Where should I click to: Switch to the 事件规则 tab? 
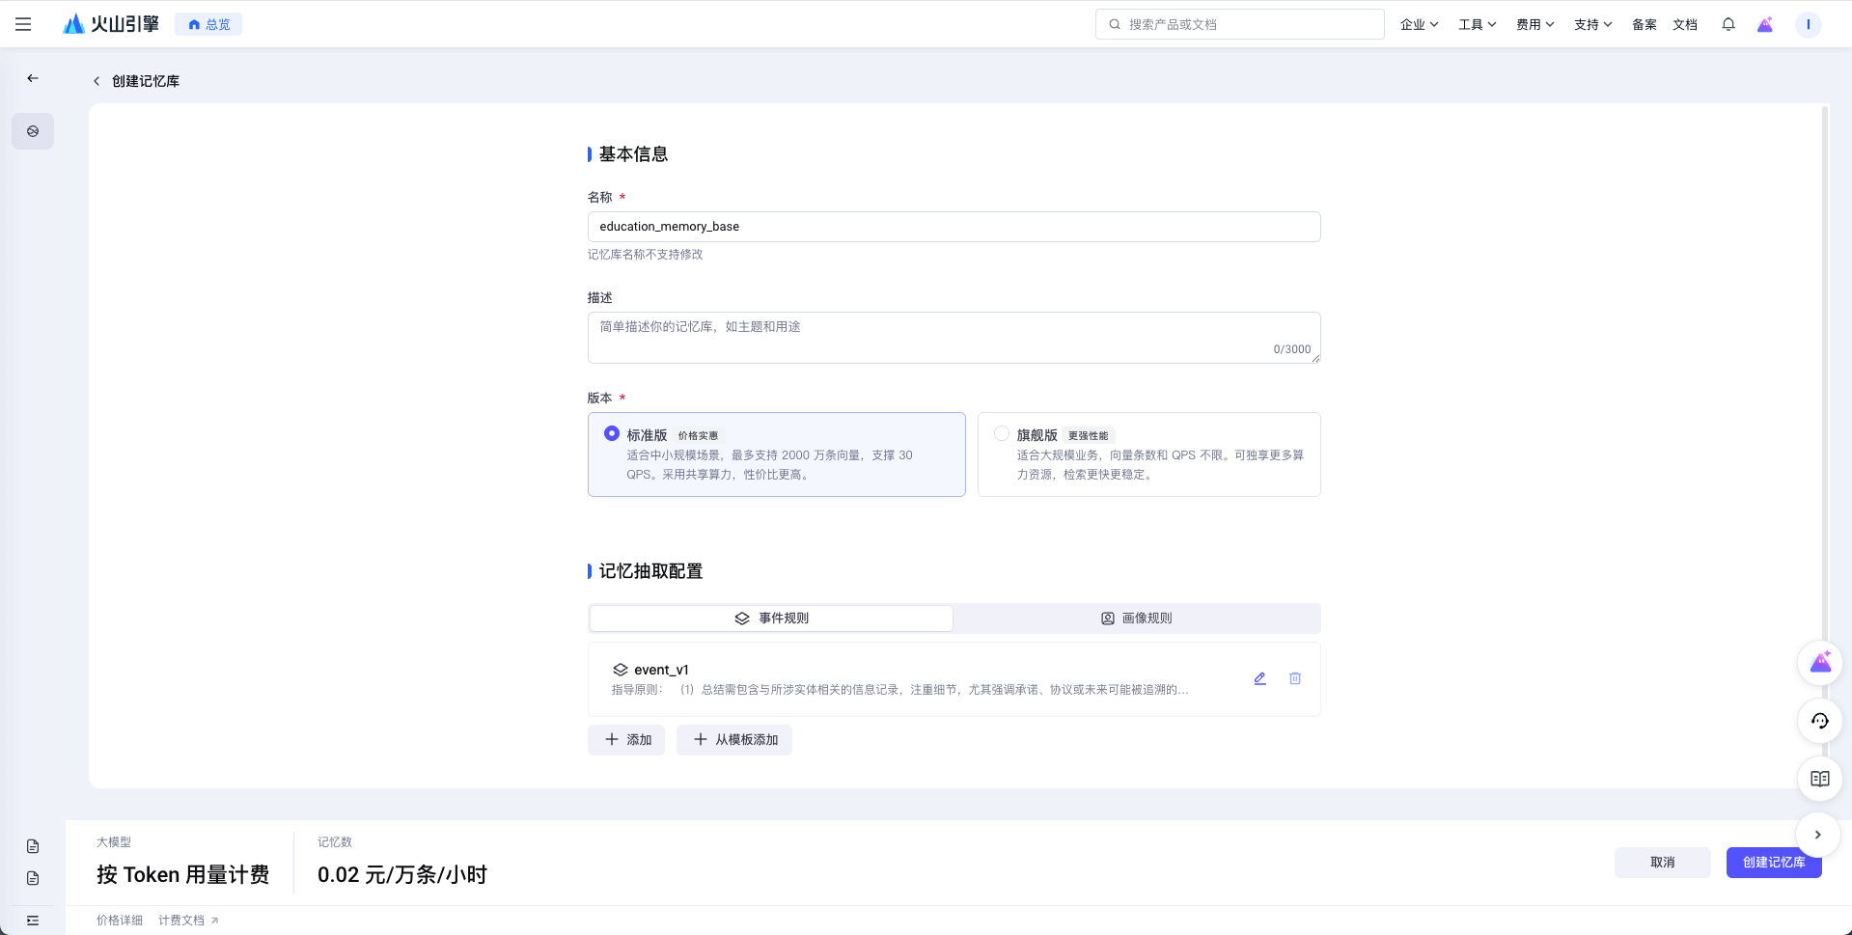771,619
